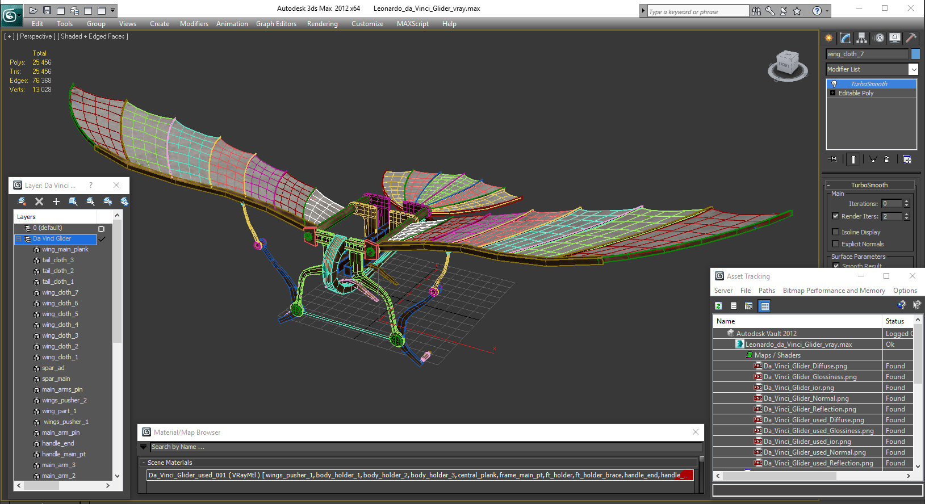Switch Asset Tracking to table view
Image resolution: width=925 pixels, height=504 pixels.
coord(765,306)
